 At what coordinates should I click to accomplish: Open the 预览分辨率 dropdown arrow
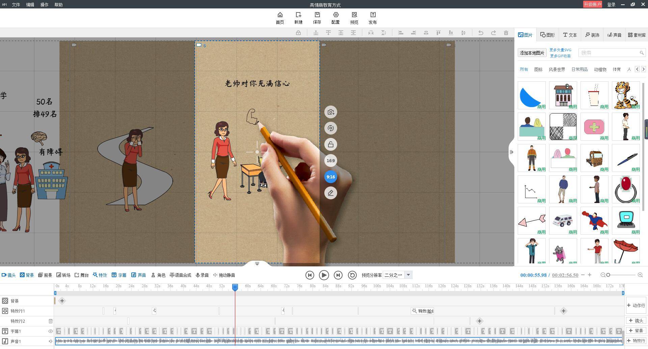click(408, 275)
